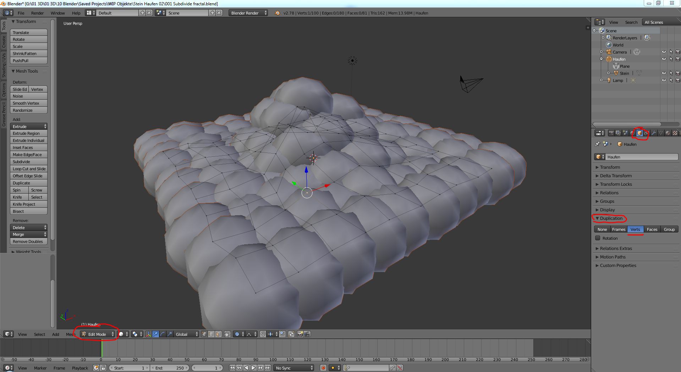This screenshot has width=681, height=372.
Task: Toggle selectability of the Camera object
Action: click(671, 52)
